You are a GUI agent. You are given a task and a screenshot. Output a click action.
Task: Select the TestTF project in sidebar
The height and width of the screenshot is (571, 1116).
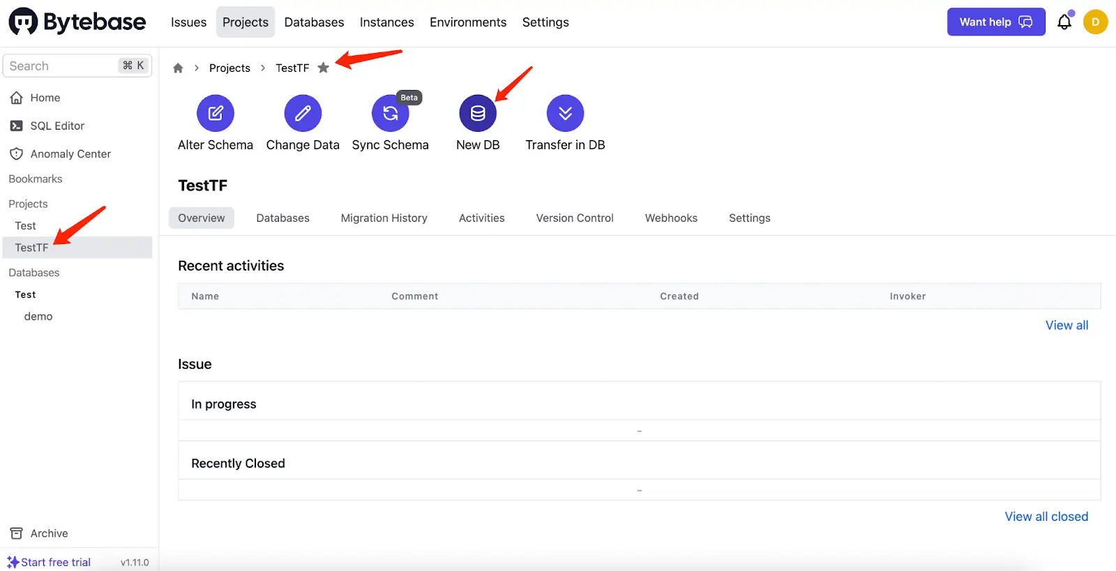(x=77, y=248)
